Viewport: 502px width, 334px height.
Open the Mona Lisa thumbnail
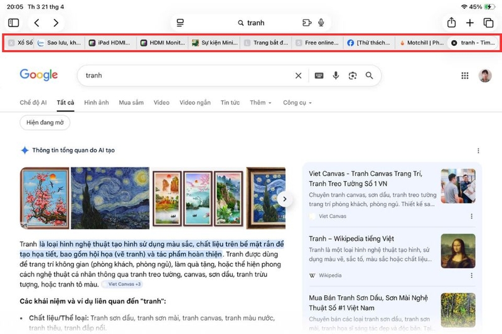458,251
